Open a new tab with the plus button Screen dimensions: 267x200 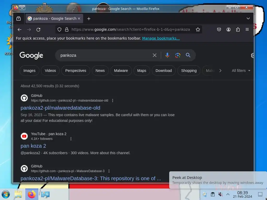[89, 18]
